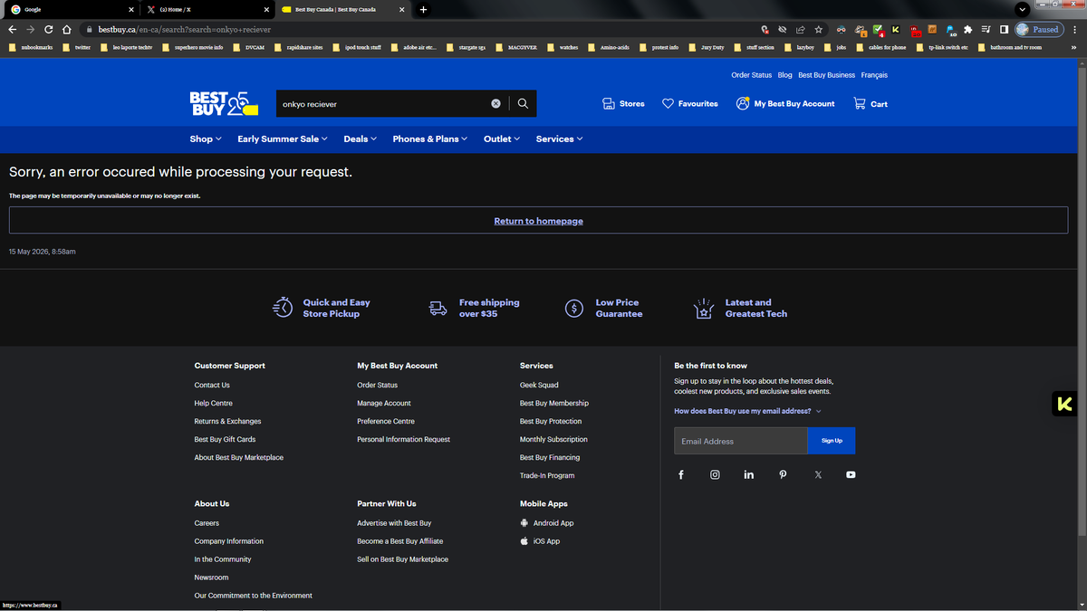1087x611 pixels.
Task: Open Contact Us in footer
Action: click(x=212, y=385)
